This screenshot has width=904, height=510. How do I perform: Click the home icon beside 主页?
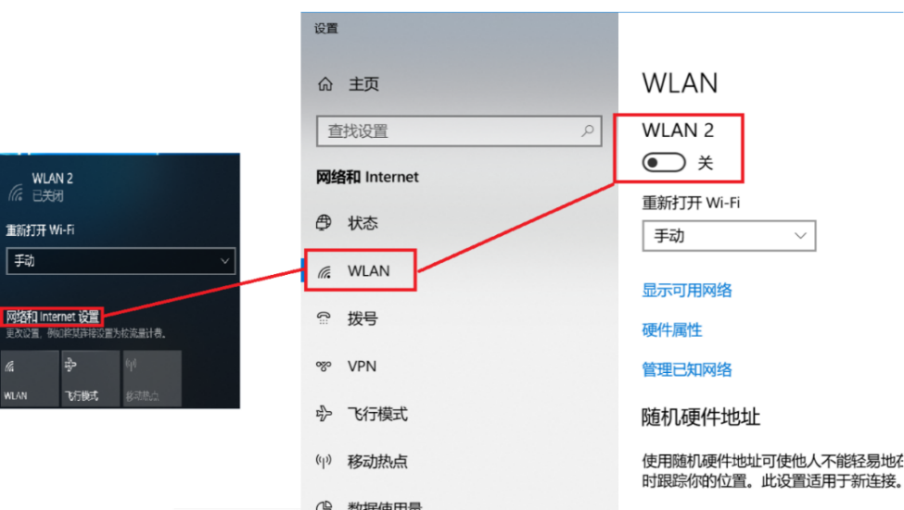coord(325,84)
